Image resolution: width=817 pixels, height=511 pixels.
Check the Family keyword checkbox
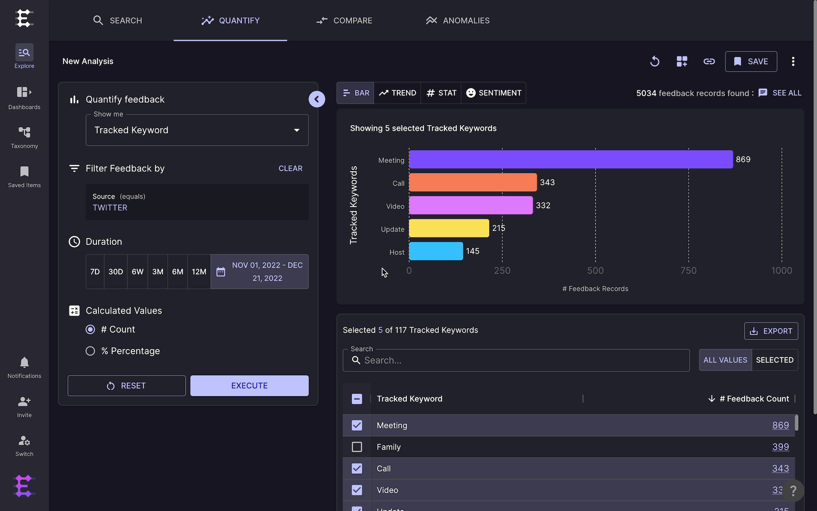[x=357, y=447]
